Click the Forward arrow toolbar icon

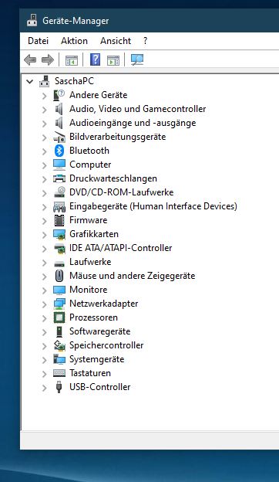point(48,59)
